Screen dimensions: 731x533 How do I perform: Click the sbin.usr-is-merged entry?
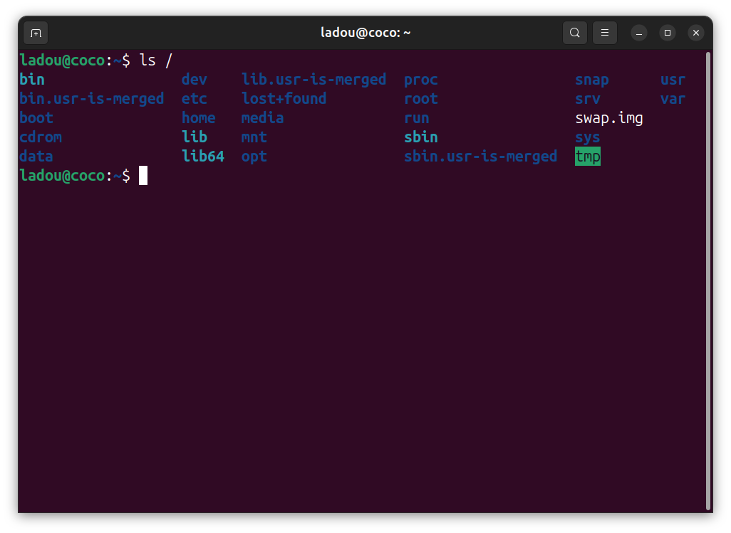coord(480,157)
